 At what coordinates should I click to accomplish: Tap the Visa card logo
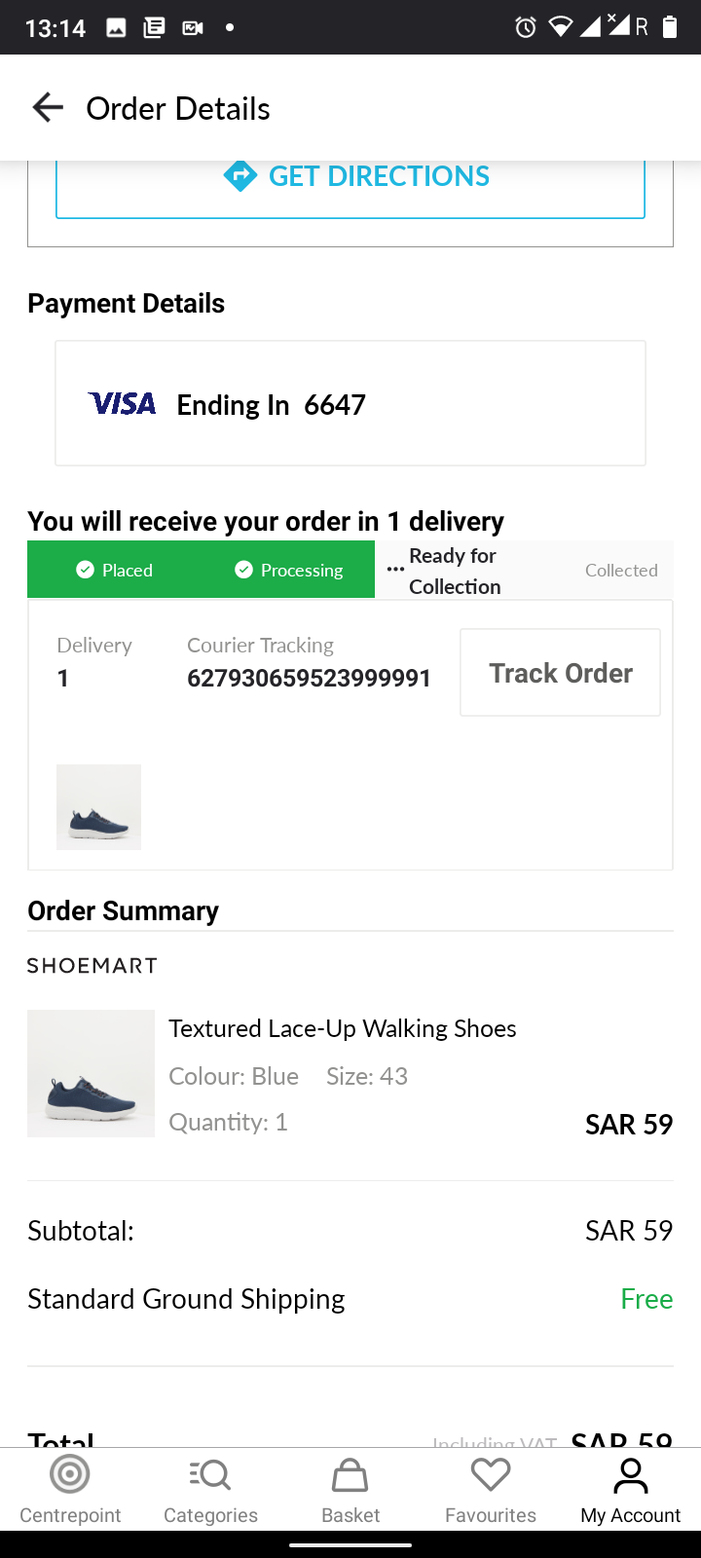pyautogui.click(x=123, y=404)
